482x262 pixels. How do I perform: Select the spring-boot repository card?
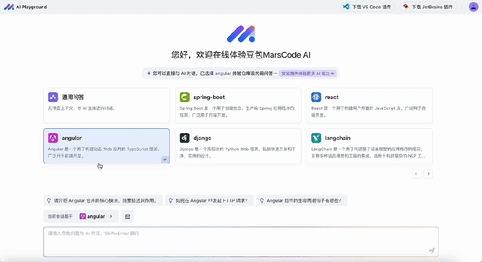point(238,106)
